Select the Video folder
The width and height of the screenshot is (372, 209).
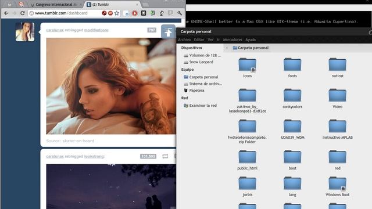(x=337, y=98)
